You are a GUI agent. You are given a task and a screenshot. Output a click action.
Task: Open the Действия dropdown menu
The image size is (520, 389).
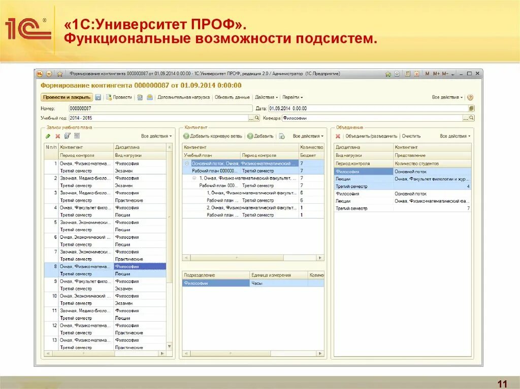266,97
